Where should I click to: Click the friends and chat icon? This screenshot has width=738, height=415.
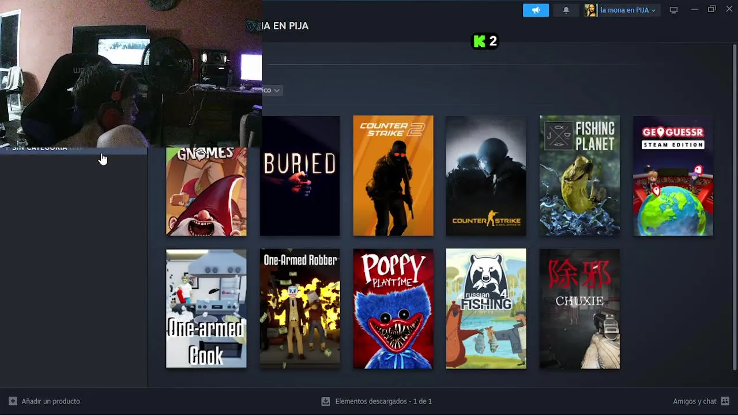(x=725, y=401)
